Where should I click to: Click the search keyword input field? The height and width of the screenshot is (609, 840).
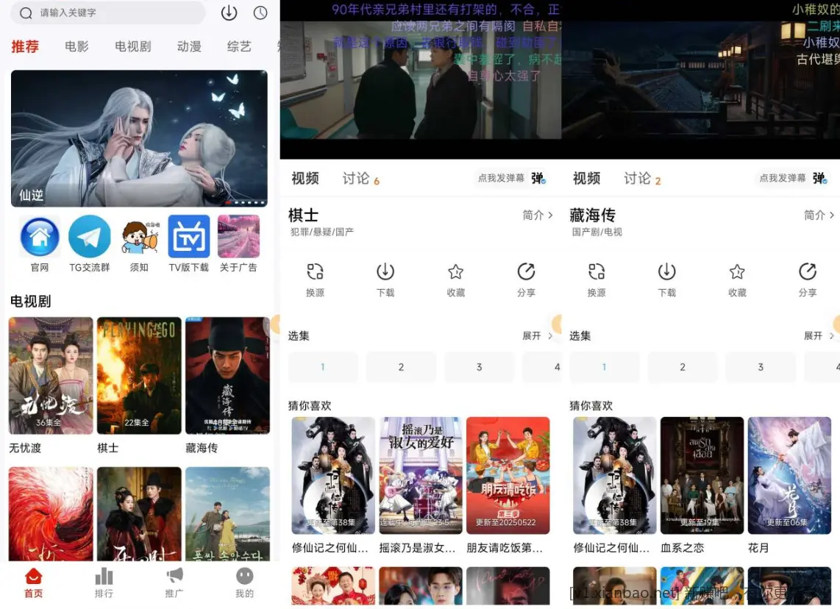tap(107, 13)
